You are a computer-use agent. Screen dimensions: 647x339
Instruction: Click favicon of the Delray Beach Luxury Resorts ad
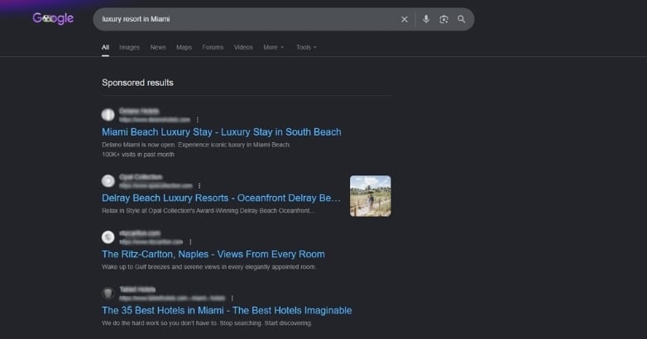108,180
